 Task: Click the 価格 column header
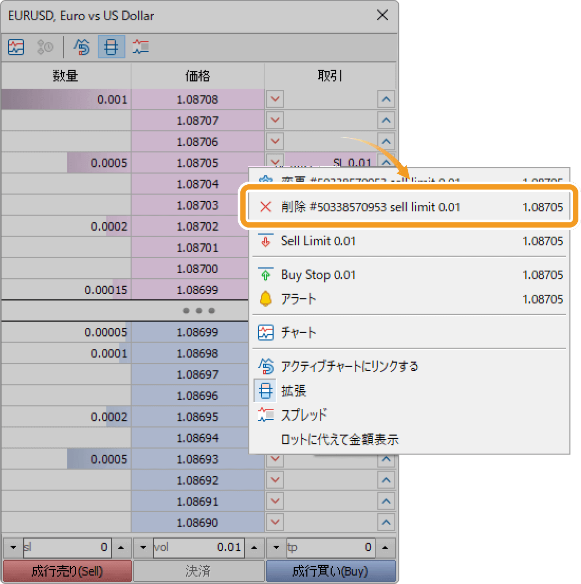tap(198, 76)
